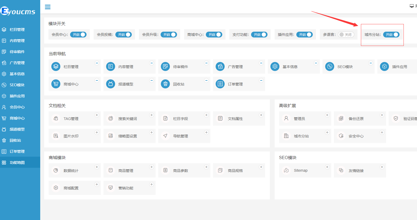The image size is (417, 220).
Task: Click the SEO模块 circular icon
Action: pyautogui.click(x=329, y=66)
